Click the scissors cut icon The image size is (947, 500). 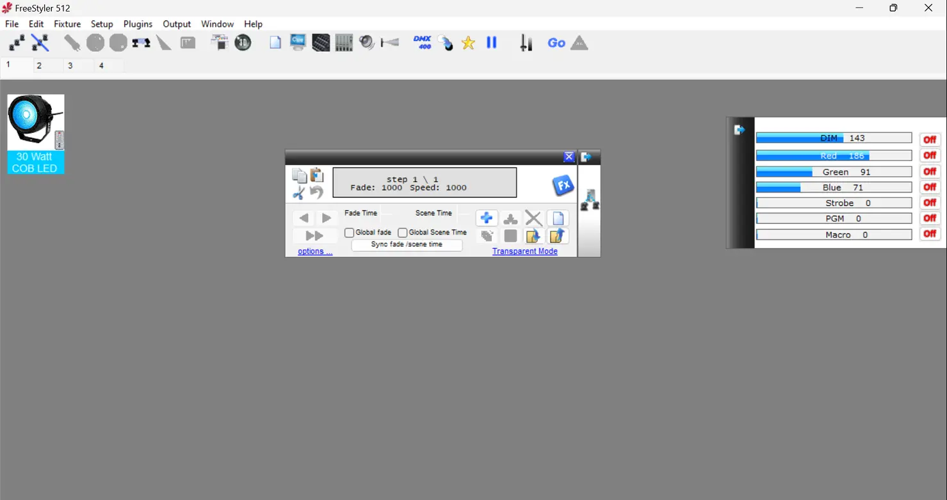point(299,192)
